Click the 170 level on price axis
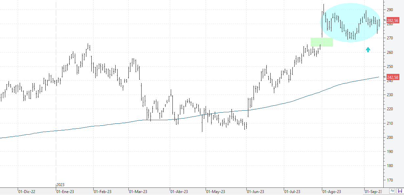Viewport: 404px width, 195px height. click(389, 180)
